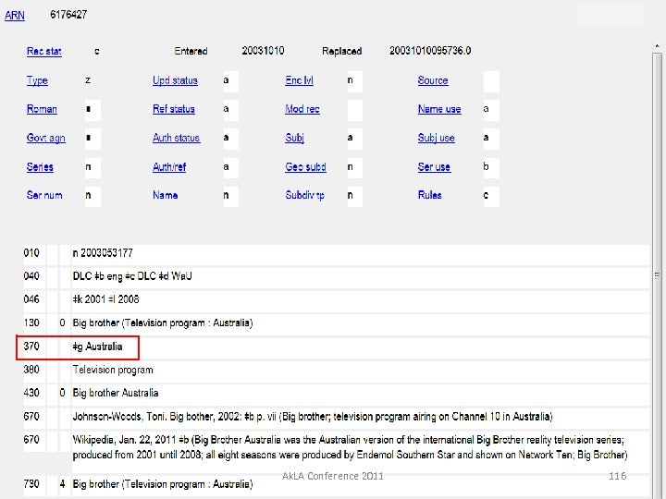Open the Source field link
The width and height of the screenshot is (666, 499).
[x=433, y=81]
